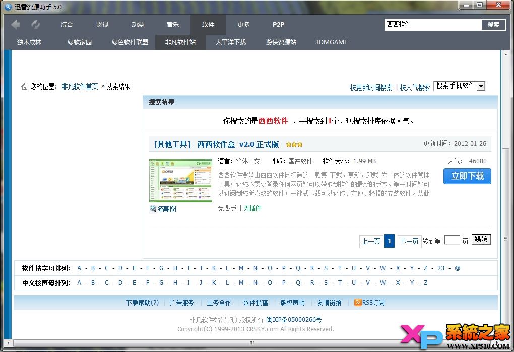
Task: Switch to the P2P tab
Action: tap(278, 24)
